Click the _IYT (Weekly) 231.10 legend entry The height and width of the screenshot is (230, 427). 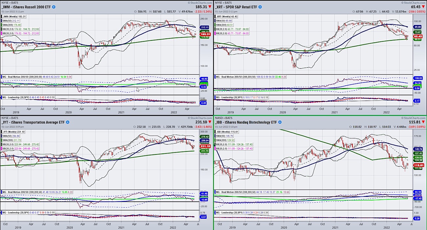click(x=13, y=131)
